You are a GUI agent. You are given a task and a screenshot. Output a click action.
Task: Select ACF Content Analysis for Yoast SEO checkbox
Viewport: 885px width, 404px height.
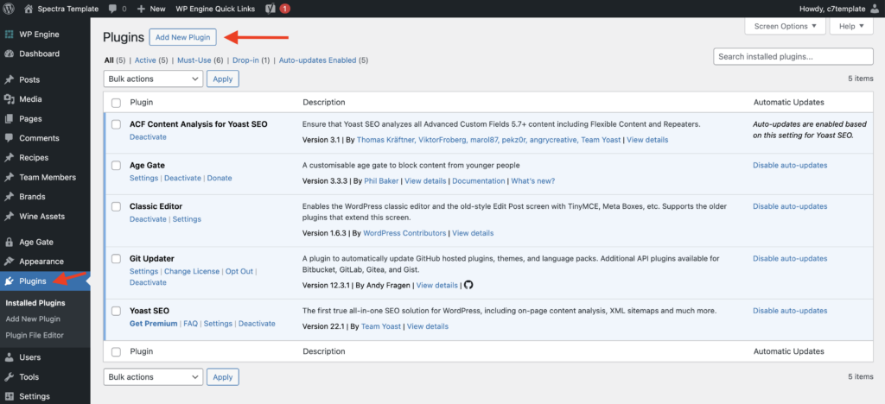pos(117,124)
